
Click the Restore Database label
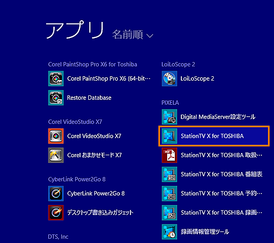(89, 98)
